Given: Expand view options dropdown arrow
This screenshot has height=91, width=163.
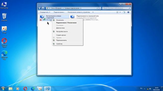Looking at the screenshot, I should (120, 12).
